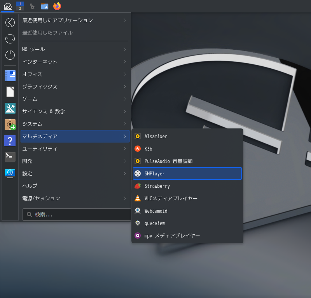Expand the グラフィックス submenu arrow

(125, 87)
